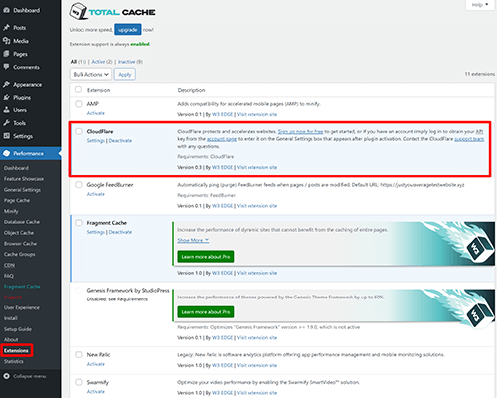The image size is (497, 398).
Task: Click Visit extension site in CloudFlare row
Action: tap(256, 167)
